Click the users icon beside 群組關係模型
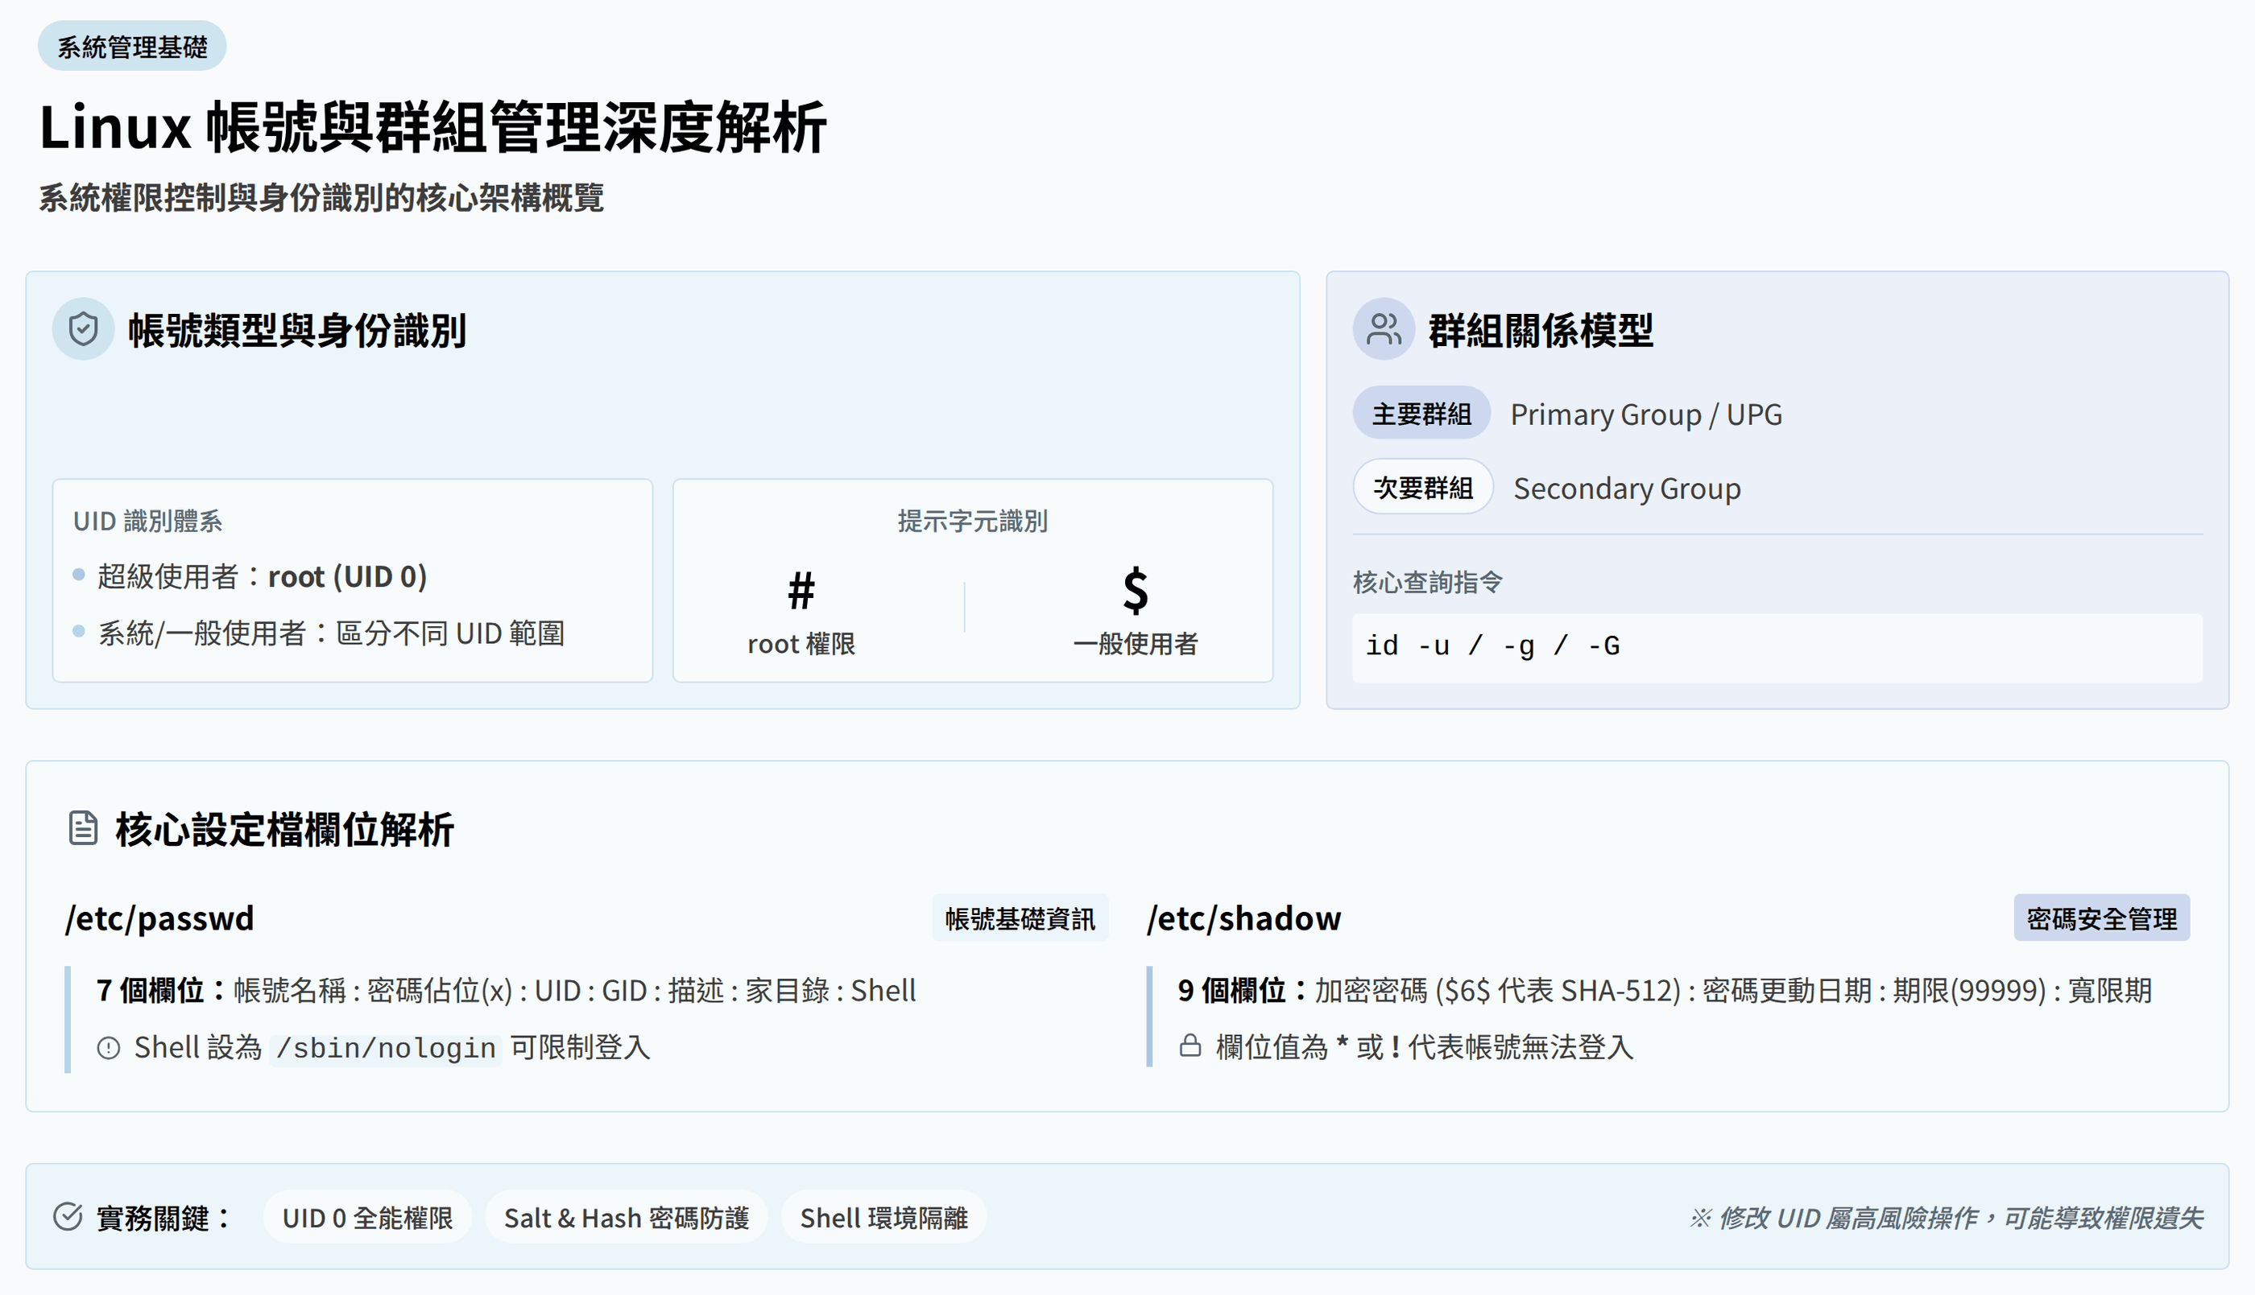Viewport: 2255px width, 1295px height. pyautogui.click(x=1383, y=329)
